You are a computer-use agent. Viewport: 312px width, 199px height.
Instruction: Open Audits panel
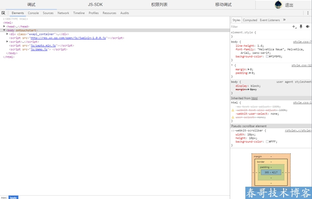(124, 13)
